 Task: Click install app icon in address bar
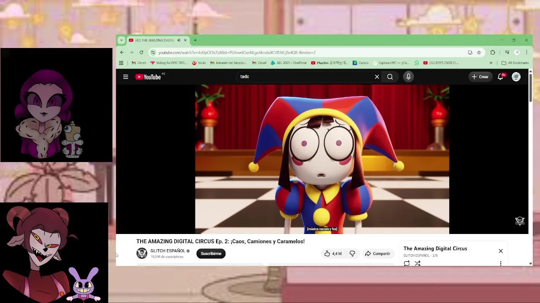click(x=470, y=52)
